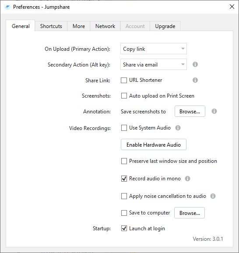This screenshot has width=239, height=253.
Task: Check the Save to computer option
Action: tap(124, 213)
